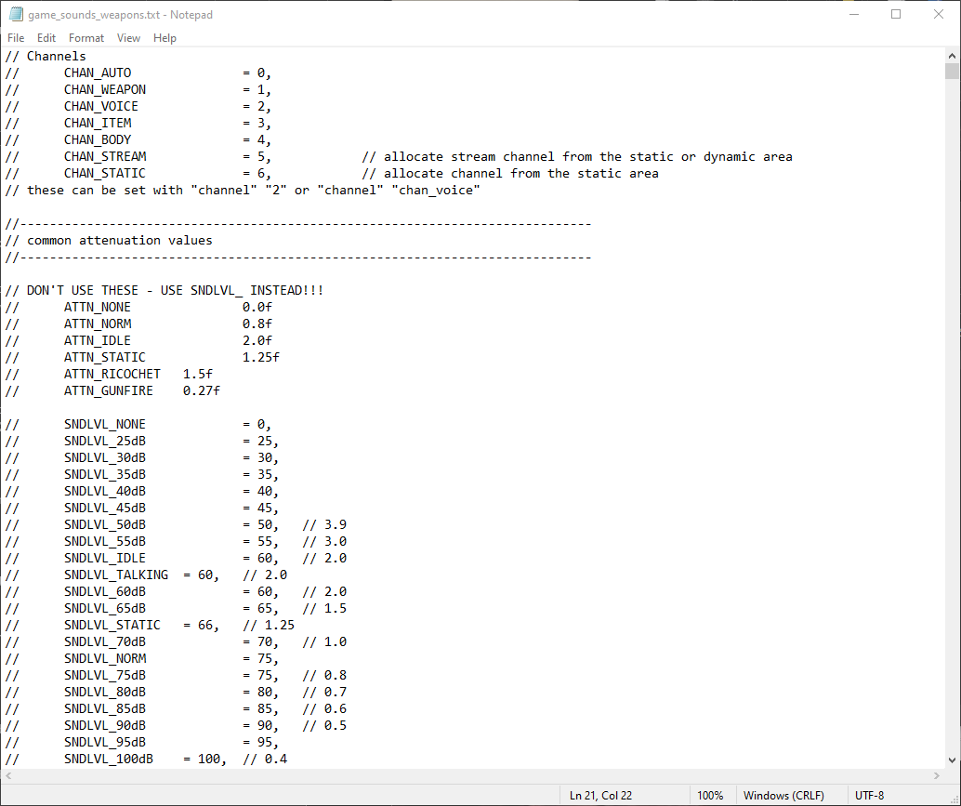Click the CHAN_BODY text
Image resolution: width=961 pixels, height=806 pixels.
point(98,139)
